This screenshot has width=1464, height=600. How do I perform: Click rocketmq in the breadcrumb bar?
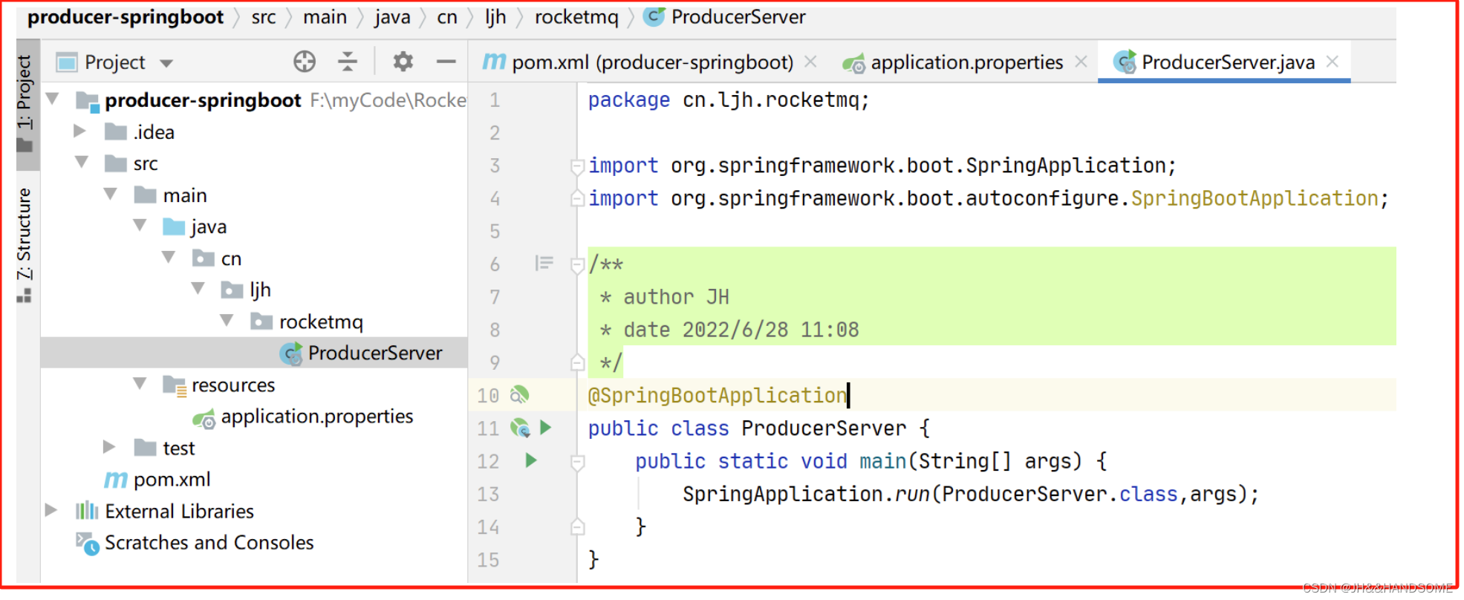tap(576, 17)
